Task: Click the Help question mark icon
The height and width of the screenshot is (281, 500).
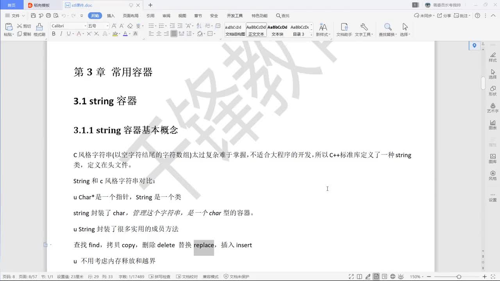Action: tap(477, 16)
